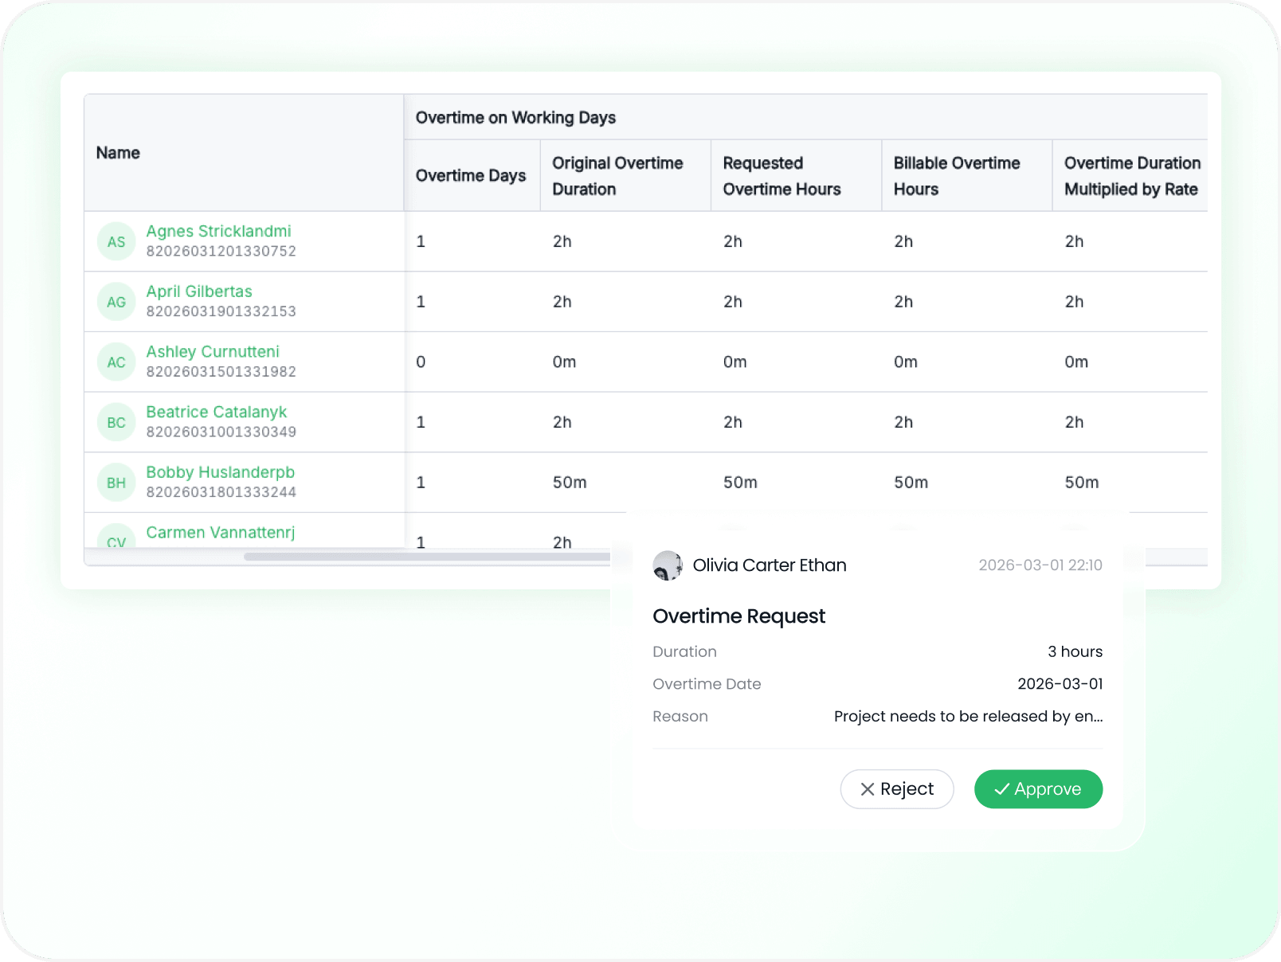1281x962 pixels.
Task: Click the Original Overtime Duration column header
Action: [617, 176]
